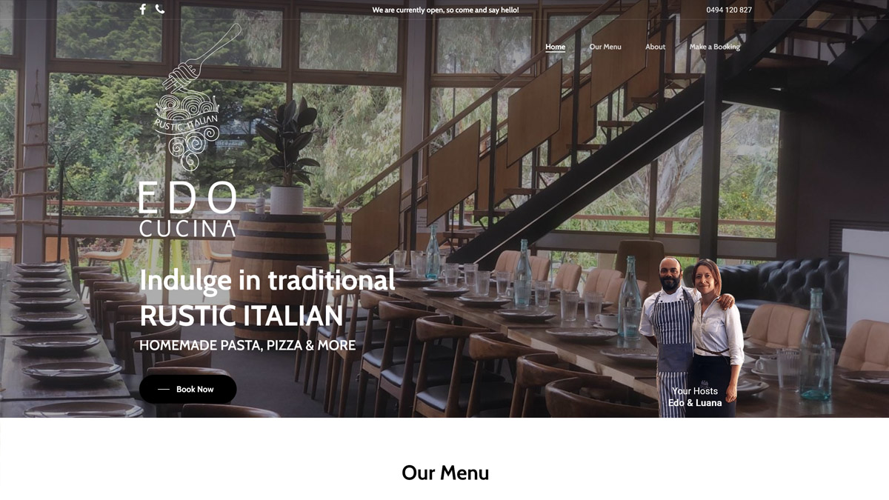The height and width of the screenshot is (500, 889).
Task: Call the phone number 0494 120 827
Action: click(x=729, y=10)
